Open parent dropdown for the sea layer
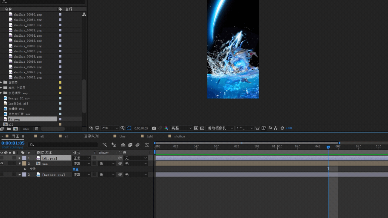Image resolution: width=388 pixels, height=218 pixels. (136, 163)
